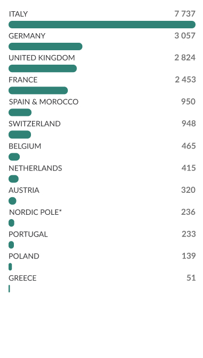Select the Nordic Pole bar
The width and height of the screenshot is (203, 358).
tap(11, 223)
